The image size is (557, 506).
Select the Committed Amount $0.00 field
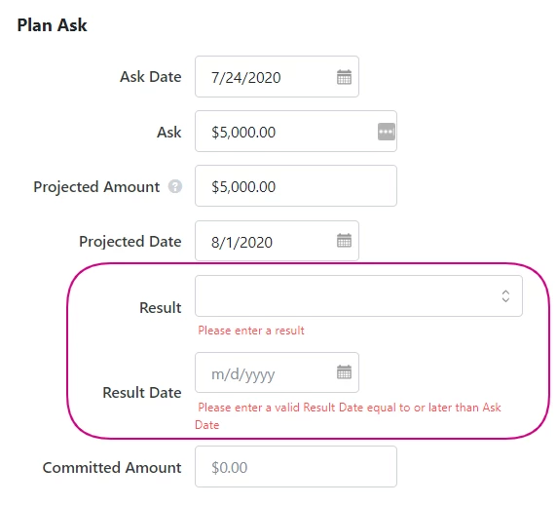(296, 467)
